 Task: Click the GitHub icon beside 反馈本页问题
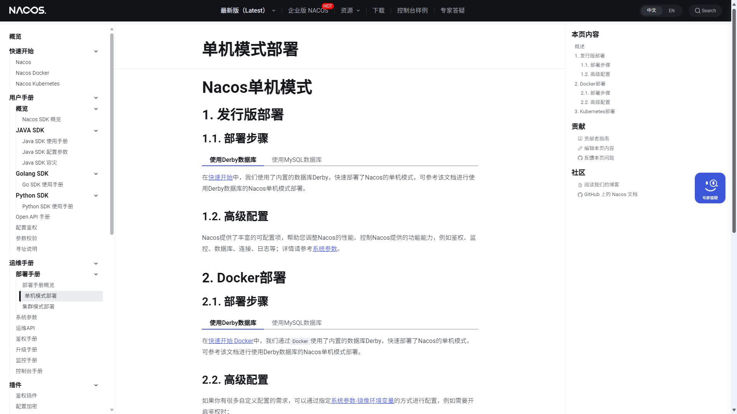pos(580,158)
